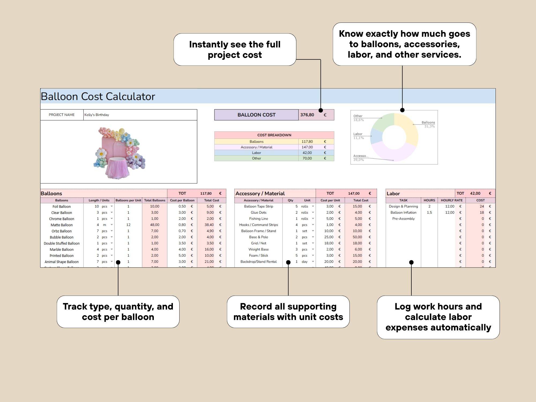This screenshot has width=536, height=402.
Task: Select the Balloon Cost total 376,80 cell
Action: click(x=307, y=115)
